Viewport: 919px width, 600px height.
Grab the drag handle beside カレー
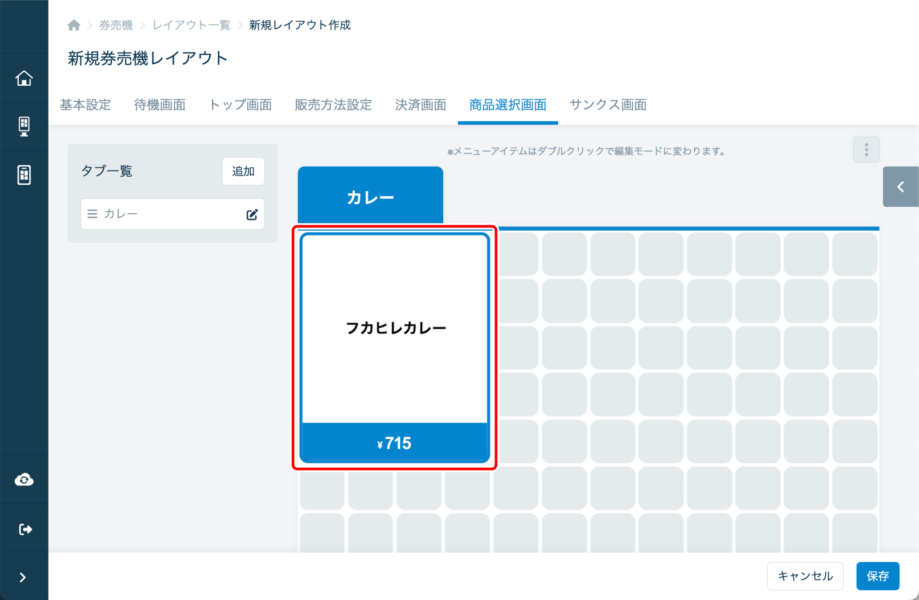(x=92, y=214)
